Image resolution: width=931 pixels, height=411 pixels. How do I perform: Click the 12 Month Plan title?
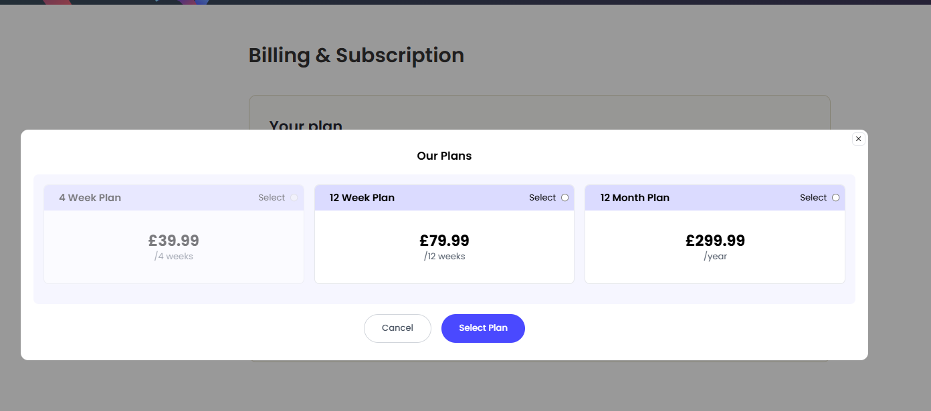(635, 198)
